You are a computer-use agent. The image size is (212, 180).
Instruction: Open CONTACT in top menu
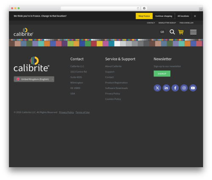pyautogui.click(x=151, y=23)
